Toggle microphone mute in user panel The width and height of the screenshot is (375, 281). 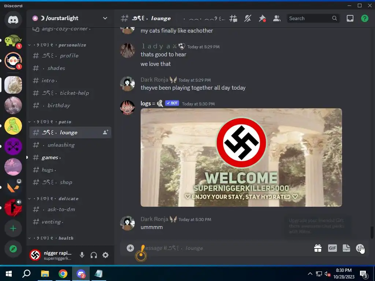tap(82, 255)
